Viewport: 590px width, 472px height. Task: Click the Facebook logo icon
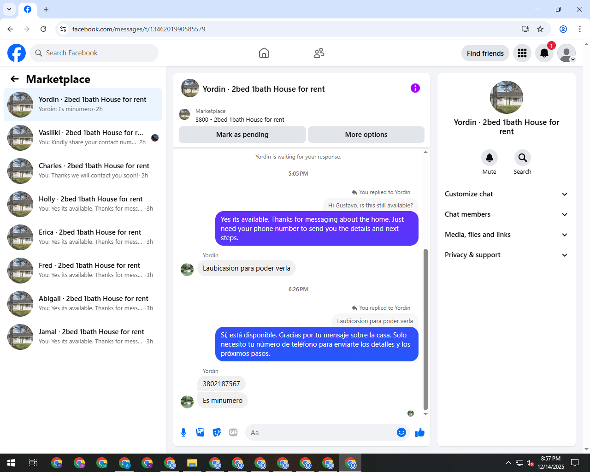tap(17, 53)
